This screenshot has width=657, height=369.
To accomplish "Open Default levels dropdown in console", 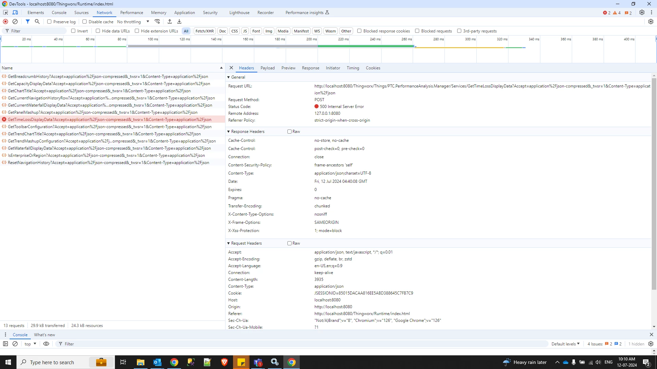I will point(565,344).
